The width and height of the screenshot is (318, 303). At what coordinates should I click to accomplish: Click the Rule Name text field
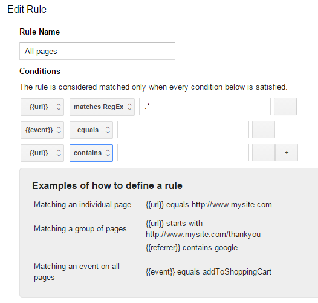tap(97, 52)
